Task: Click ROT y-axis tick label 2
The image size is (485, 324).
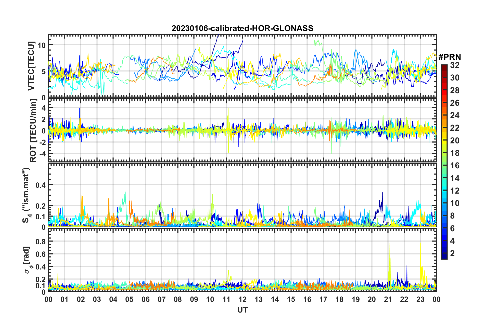Action: pos(44,119)
